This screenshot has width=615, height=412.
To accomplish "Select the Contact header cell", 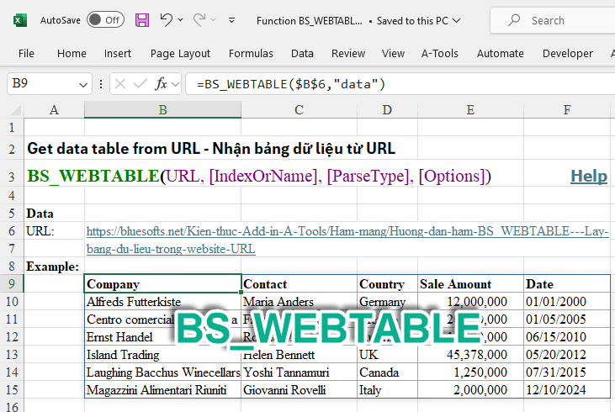I will click(x=299, y=283).
